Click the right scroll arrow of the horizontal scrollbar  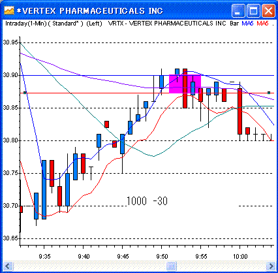point(271,266)
